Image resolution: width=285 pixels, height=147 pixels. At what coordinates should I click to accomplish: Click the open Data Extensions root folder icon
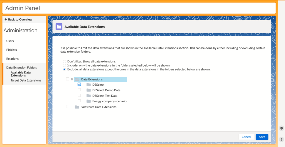tap(77, 80)
